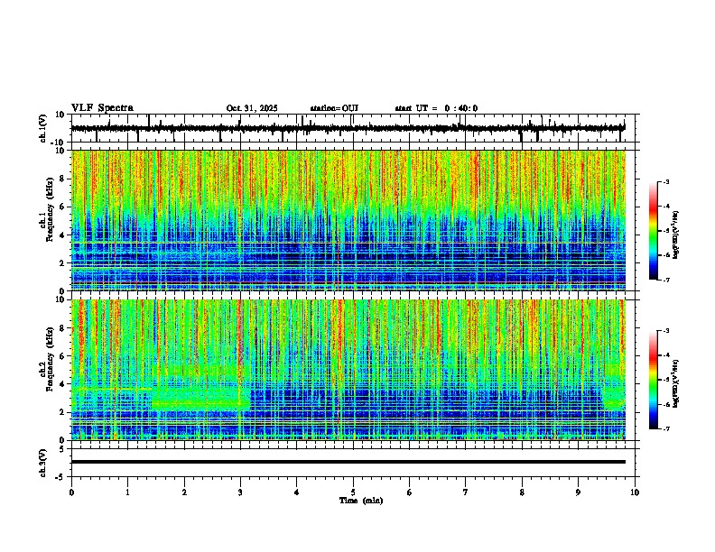Click the "start UT = 0:40:0" text
Image resolution: width=715 pixels, height=552 pixels.
(436, 108)
